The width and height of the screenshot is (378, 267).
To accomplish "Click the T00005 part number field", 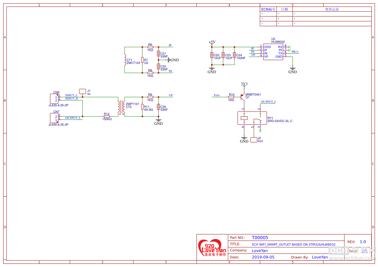I will coord(260,238).
